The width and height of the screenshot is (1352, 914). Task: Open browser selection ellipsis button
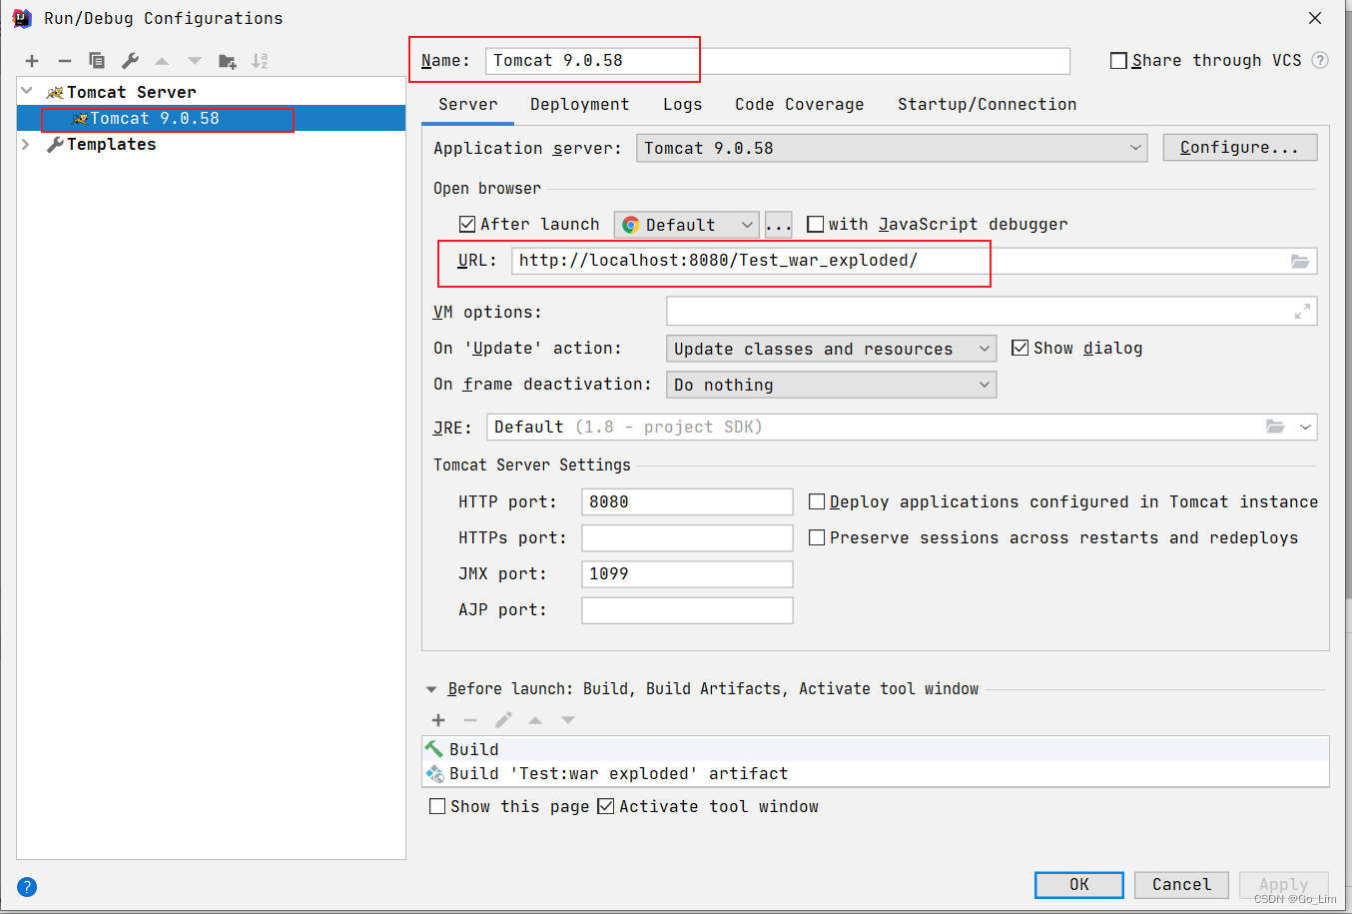pyautogui.click(x=779, y=225)
